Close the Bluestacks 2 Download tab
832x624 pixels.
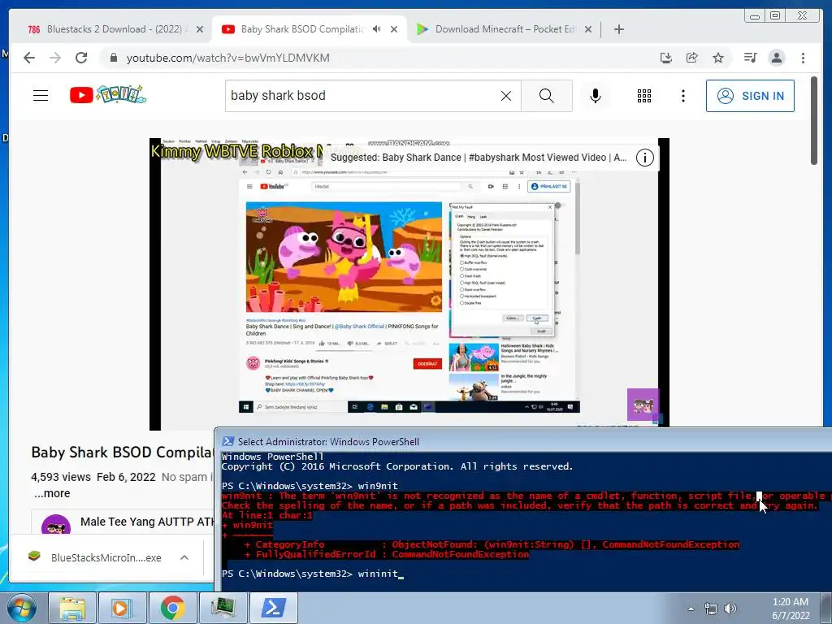tap(200, 29)
